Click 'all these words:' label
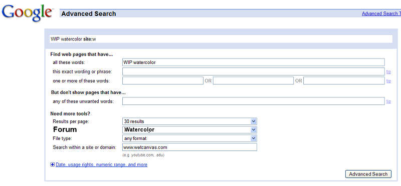 coord(69,62)
